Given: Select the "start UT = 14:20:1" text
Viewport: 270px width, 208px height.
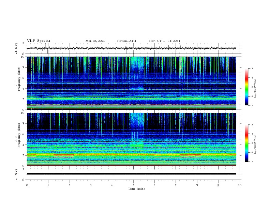Looking at the screenshot, I should pyautogui.click(x=165, y=41).
